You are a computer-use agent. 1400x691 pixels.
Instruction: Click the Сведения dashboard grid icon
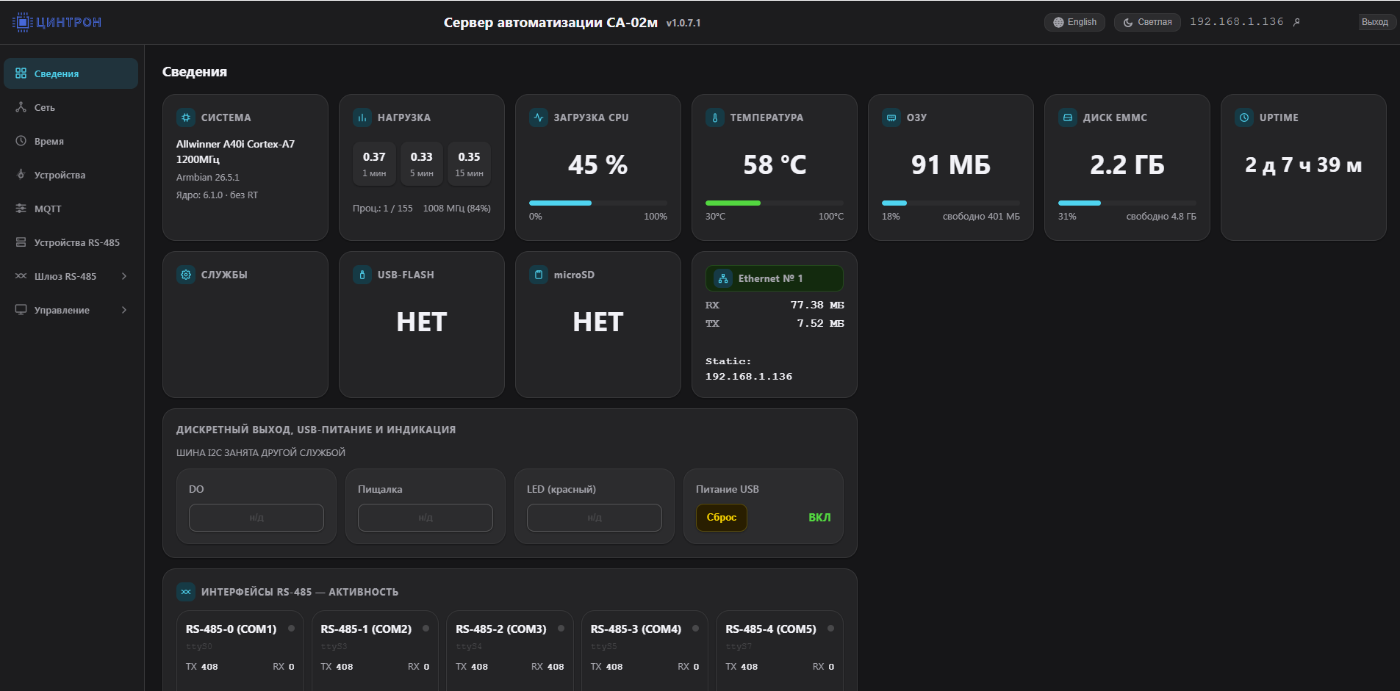click(21, 73)
